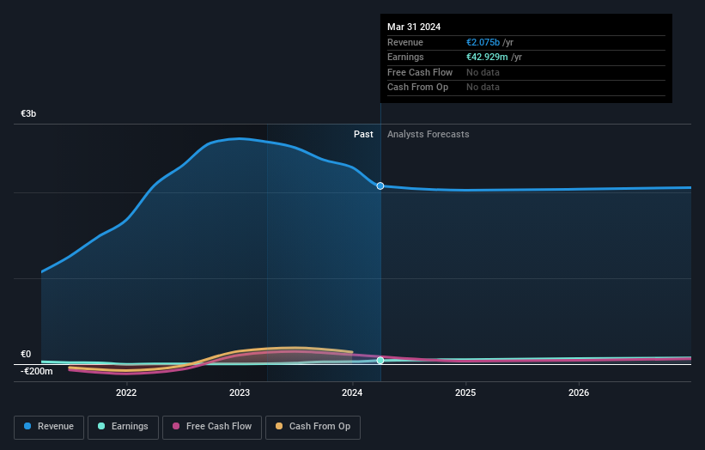Click the blue Revenue legend dot
Viewport: 705px width, 450px height.
27,426
